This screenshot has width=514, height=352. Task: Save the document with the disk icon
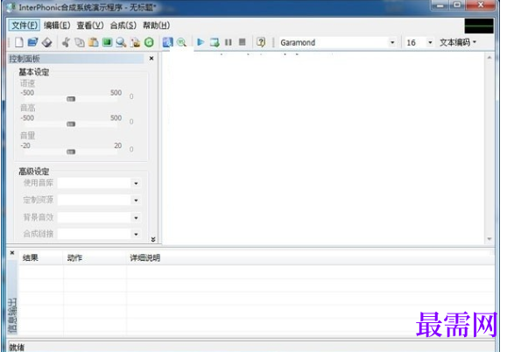pos(47,42)
